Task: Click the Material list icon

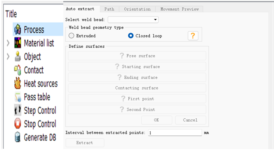Action: (17, 43)
